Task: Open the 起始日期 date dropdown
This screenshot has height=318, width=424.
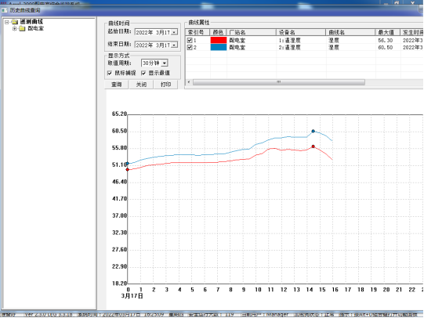Action: click(x=175, y=32)
